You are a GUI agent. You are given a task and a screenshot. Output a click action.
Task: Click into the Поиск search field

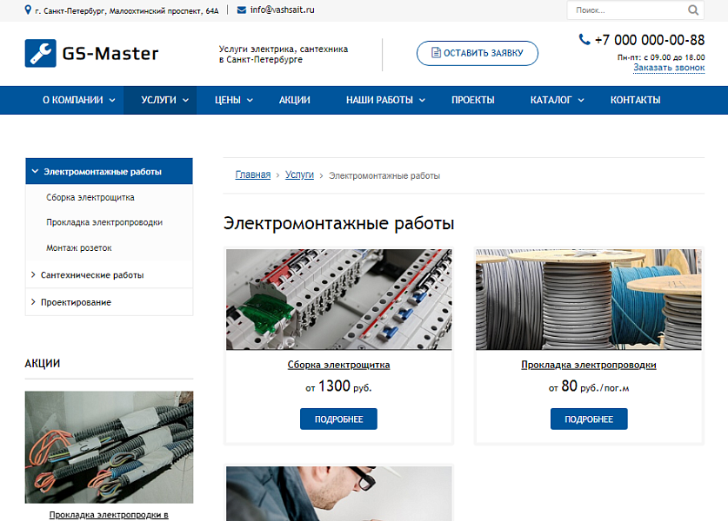pyautogui.click(x=626, y=10)
